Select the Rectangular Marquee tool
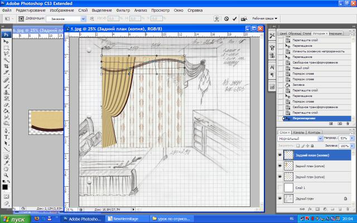357x223 pixels. (x=6, y=49)
